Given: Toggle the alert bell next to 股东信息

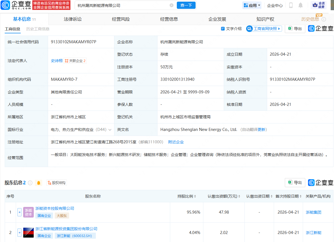Looking at the screenshot, I should point(38,182).
